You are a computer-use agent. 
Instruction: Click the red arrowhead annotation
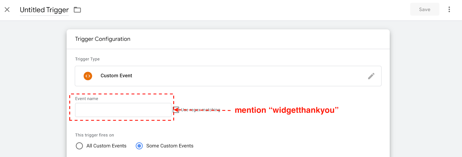(176, 110)
